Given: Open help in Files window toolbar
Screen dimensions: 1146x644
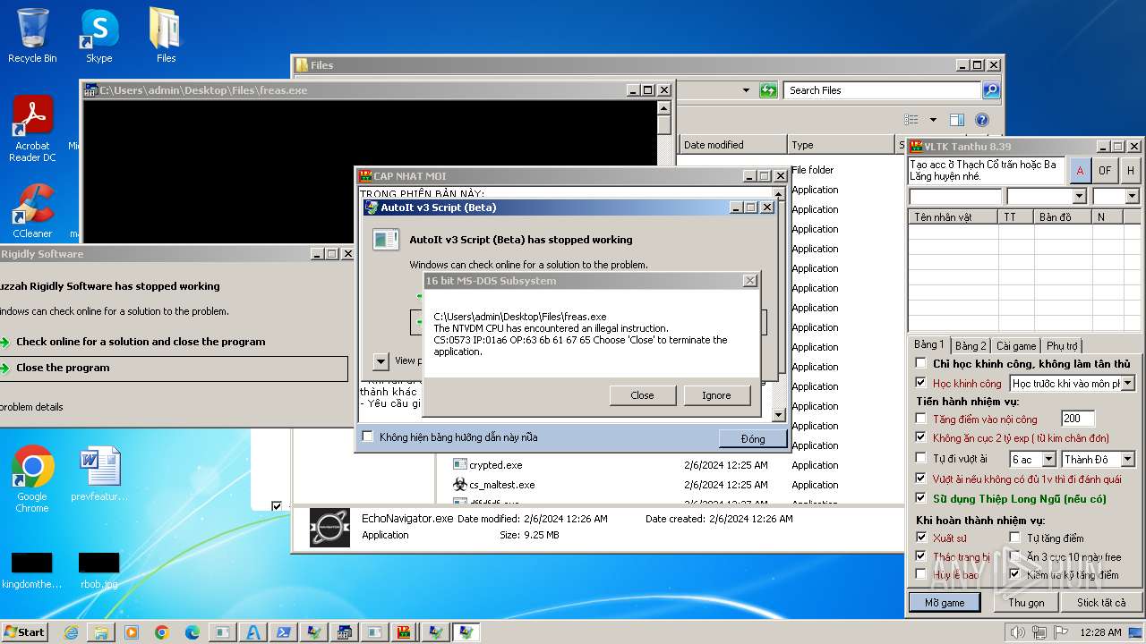Looking at the screenshot, I should [982, 120].
